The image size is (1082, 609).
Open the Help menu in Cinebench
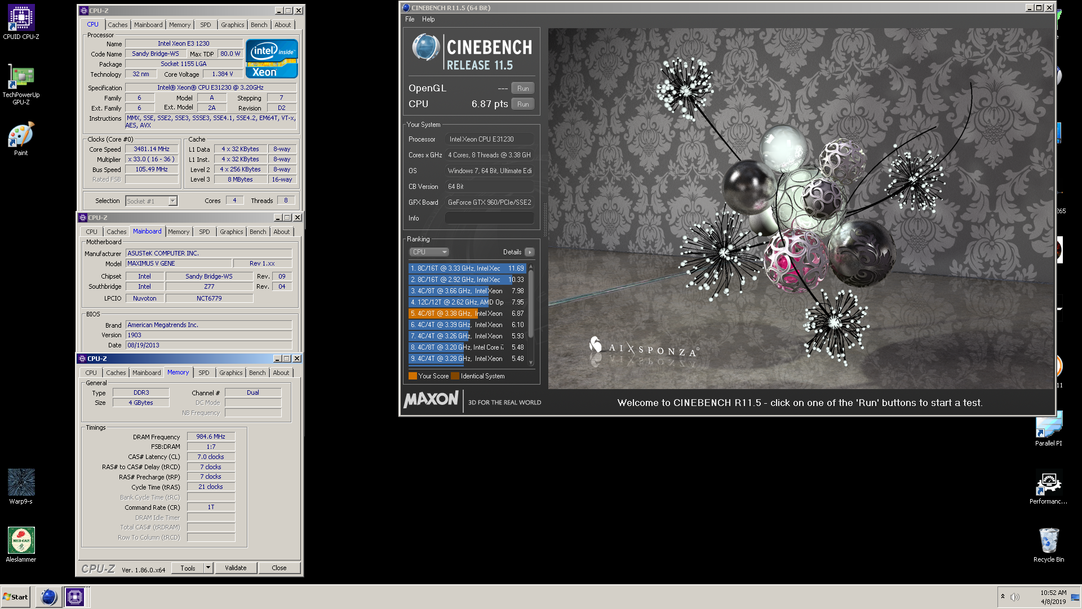pyautogui.click(x=428, y=19)
